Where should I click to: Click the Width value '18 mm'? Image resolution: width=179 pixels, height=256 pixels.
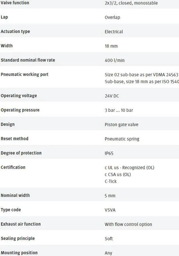pos(111,46)
